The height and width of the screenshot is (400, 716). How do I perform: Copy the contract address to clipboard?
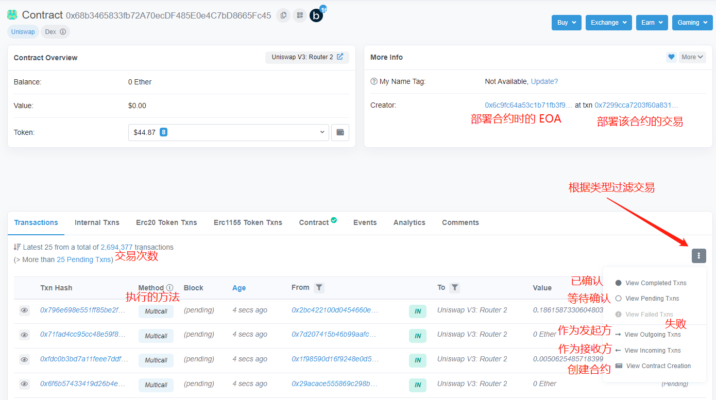tap(283, 15)
